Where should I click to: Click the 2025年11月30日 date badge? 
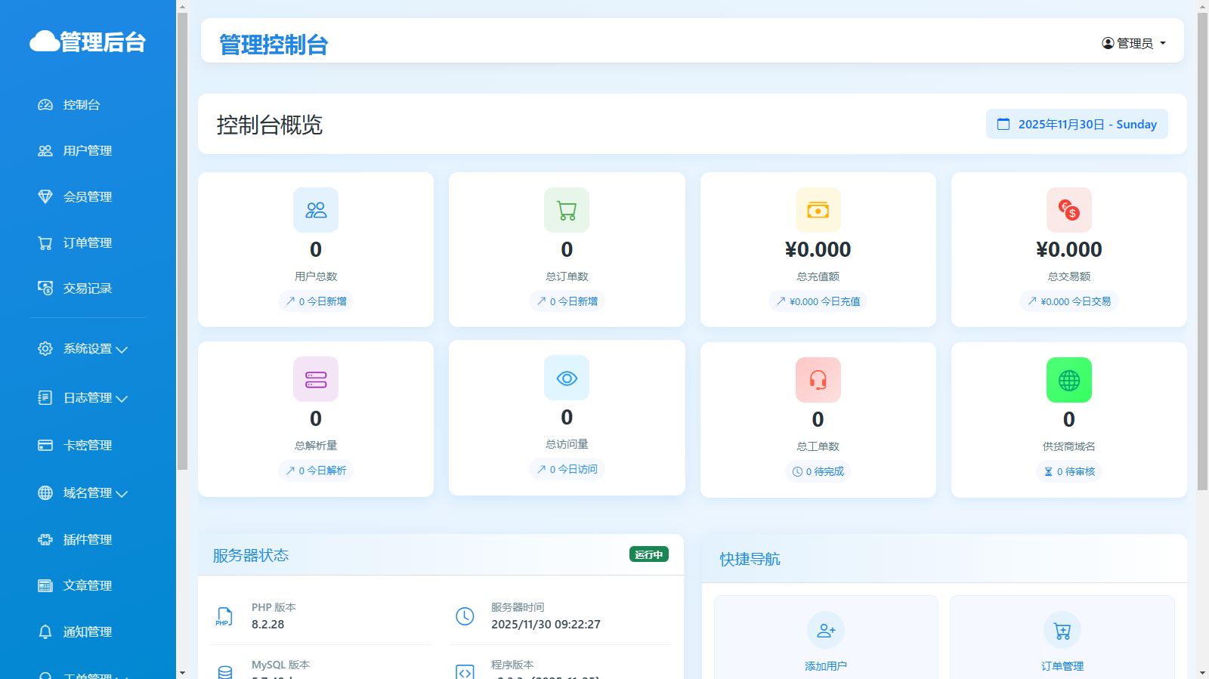1077,125
